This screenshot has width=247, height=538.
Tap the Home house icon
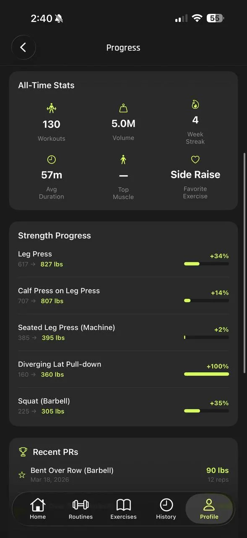coord(38,506)
